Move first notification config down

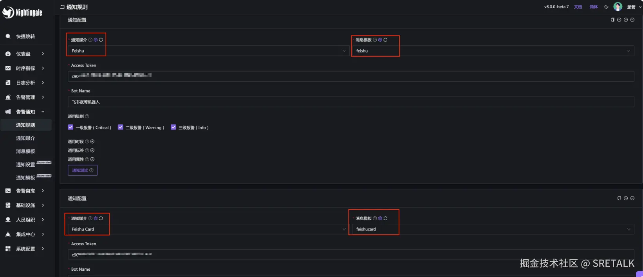[626, 20]
